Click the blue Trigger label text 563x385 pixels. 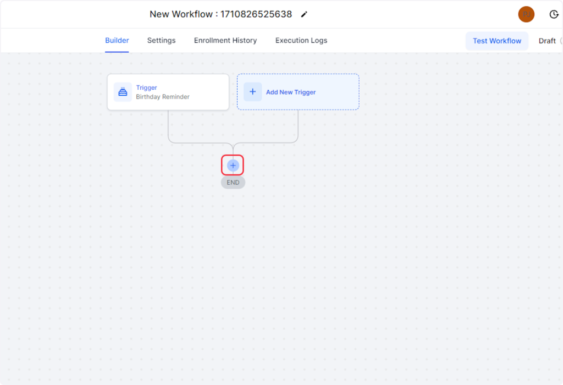(147, 87)
